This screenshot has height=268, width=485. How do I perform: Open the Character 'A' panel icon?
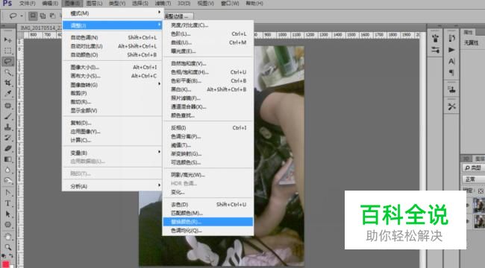[x=451, y=61]
